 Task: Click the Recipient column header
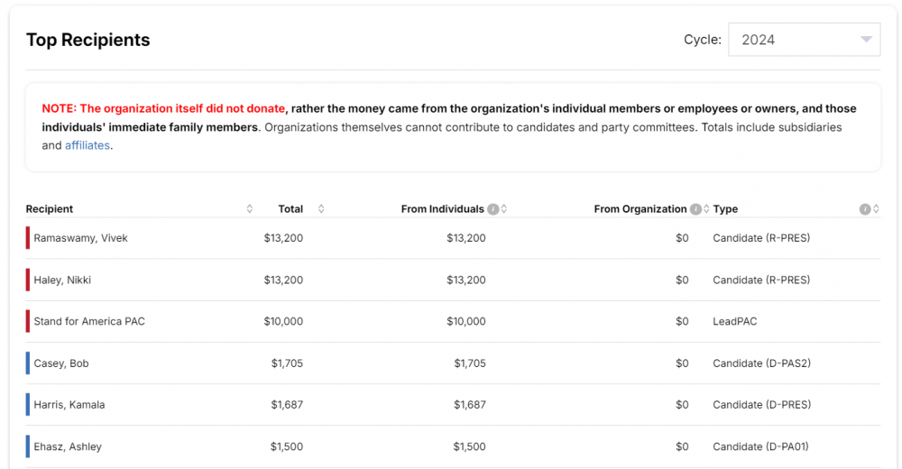click(x=50, y=209)
